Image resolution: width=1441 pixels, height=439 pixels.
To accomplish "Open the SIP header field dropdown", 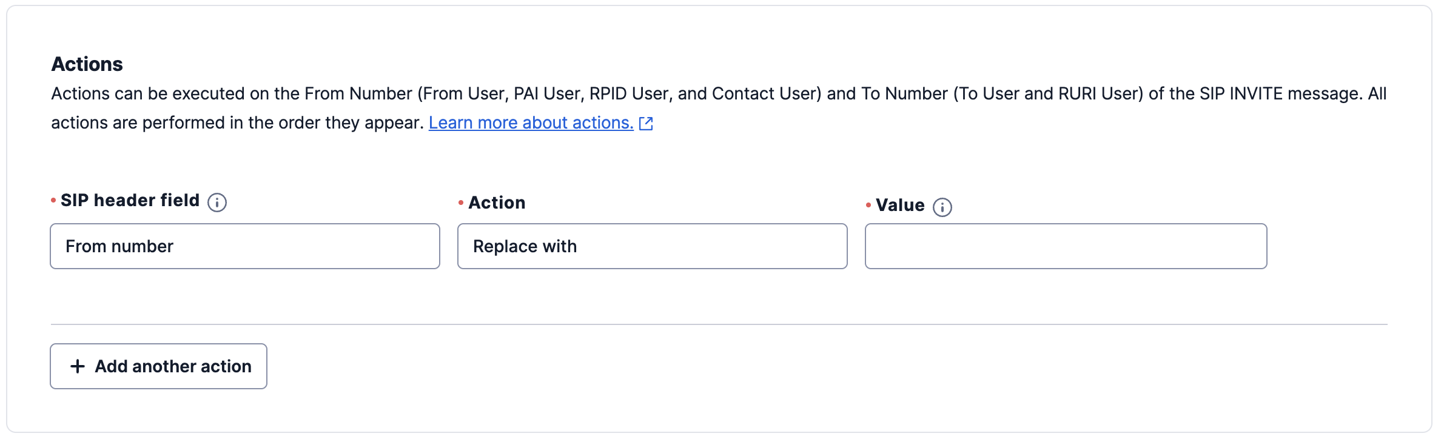I will point(245,246).
